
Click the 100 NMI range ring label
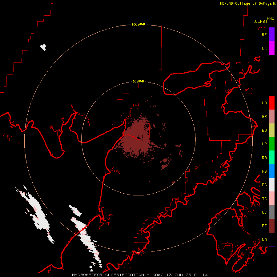coord(138,24)
